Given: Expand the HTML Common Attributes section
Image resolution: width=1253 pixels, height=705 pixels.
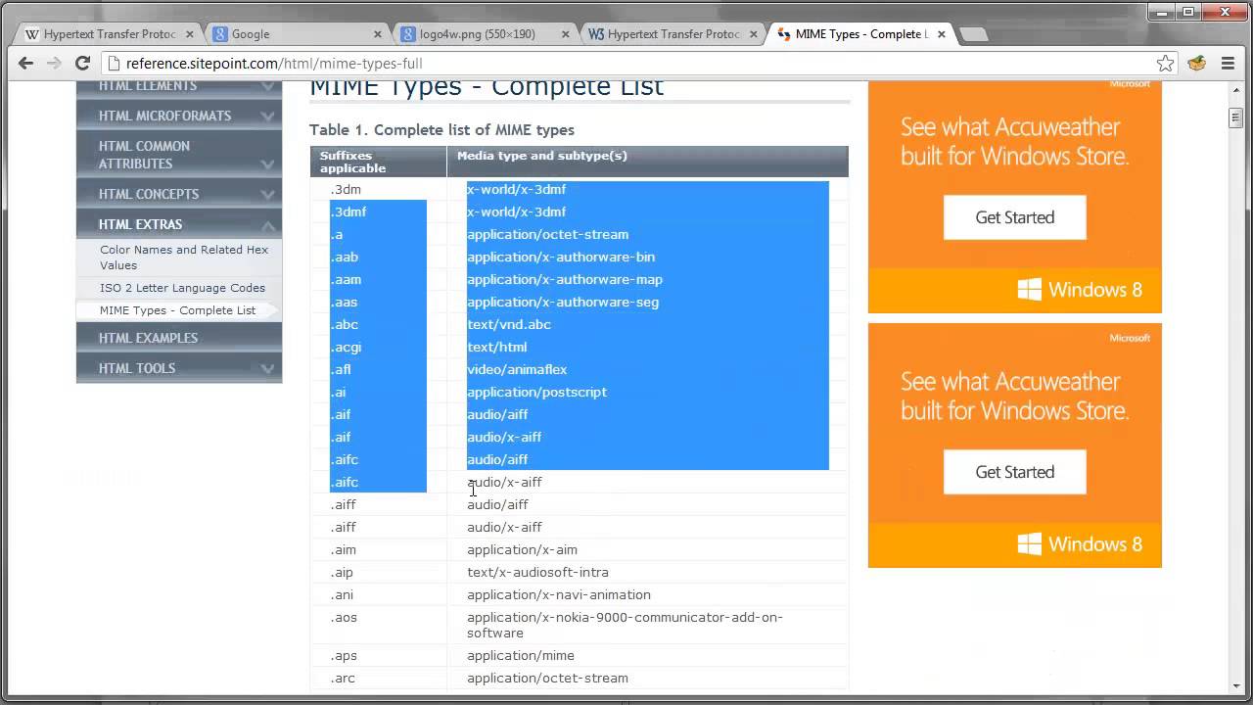Looking at the screenshot, I should pos(179,155).
